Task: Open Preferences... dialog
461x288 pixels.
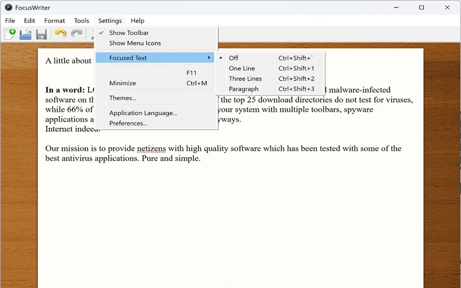Action: tap(156, 123)
